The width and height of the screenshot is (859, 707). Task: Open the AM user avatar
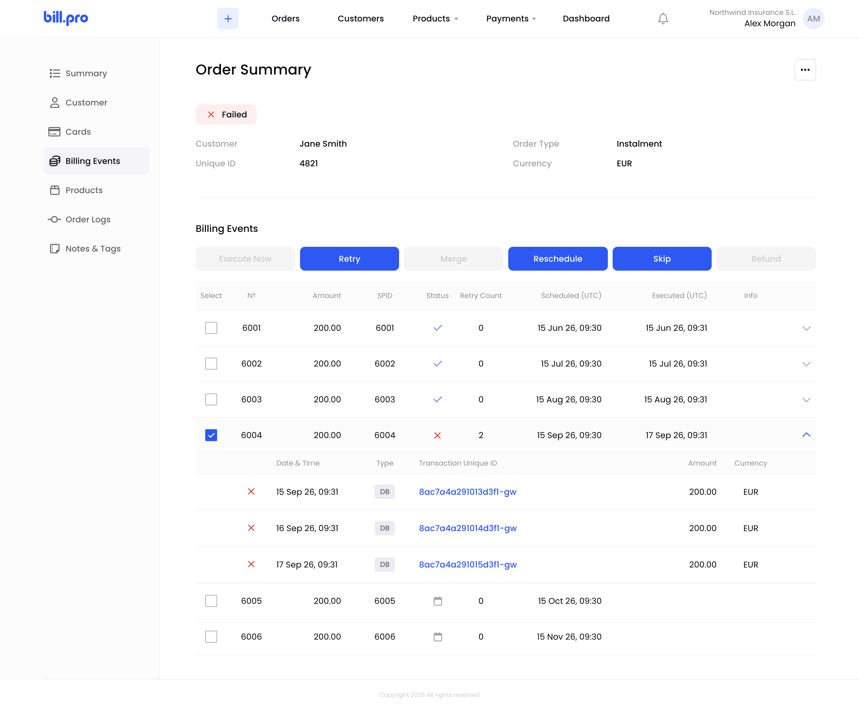(x=813, y=19)
